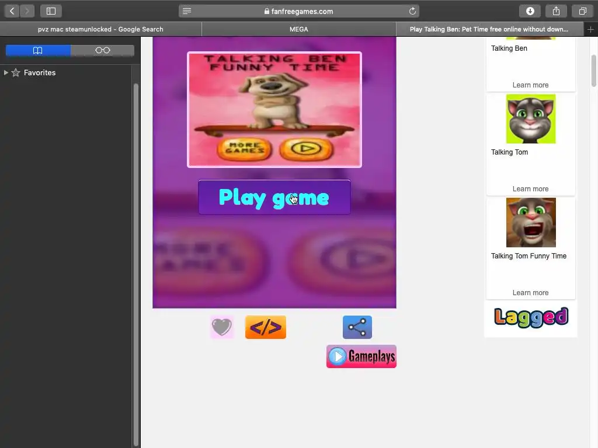Open the Talking Tom cat thumbnail
Viewport: 598px width, 448px height.
(x=531, y=119)
